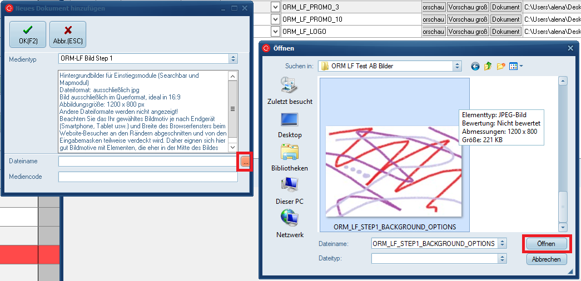Click Dokument button in ORM_LF_LOGO row

(x=505, y=32)
